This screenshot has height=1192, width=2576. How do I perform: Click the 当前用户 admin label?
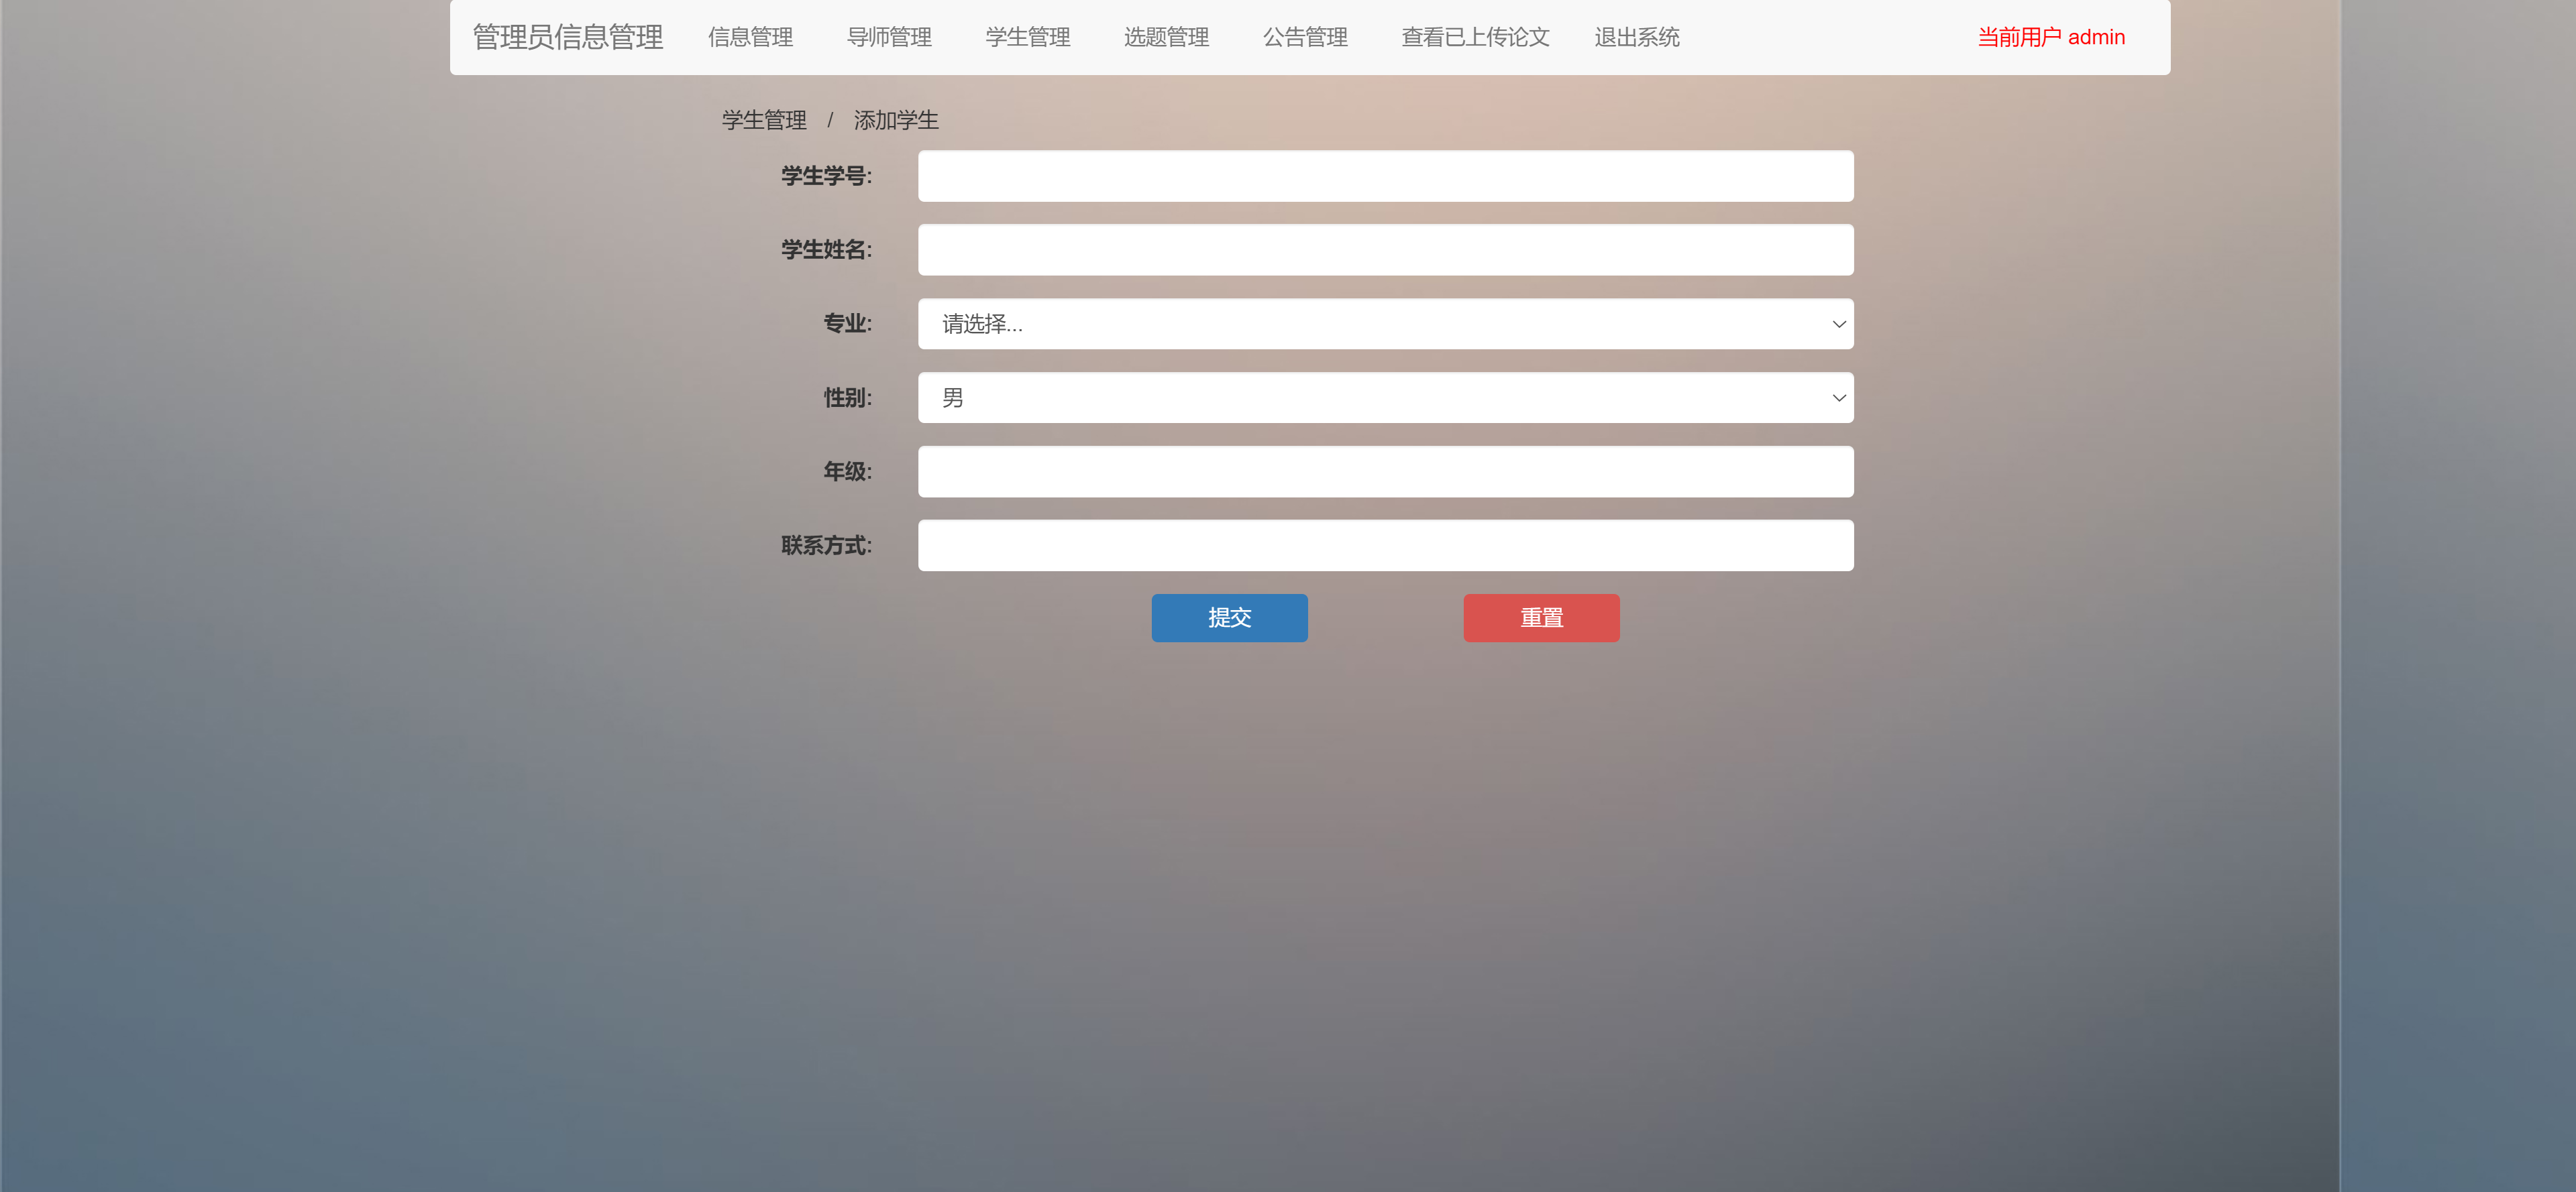point(2051,37)
